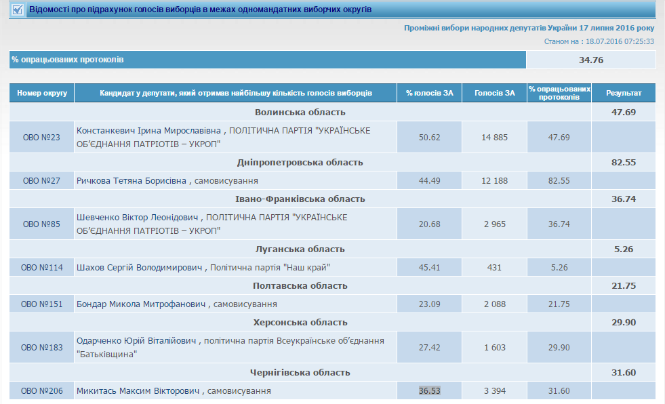Viewport: 665px width, 404px height.
Task: Select the 'Дніпропетровська область' region row
Action: tap(300, 163)
